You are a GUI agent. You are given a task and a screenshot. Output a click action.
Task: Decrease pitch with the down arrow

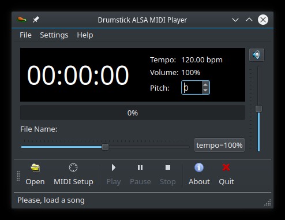[205, 91]
